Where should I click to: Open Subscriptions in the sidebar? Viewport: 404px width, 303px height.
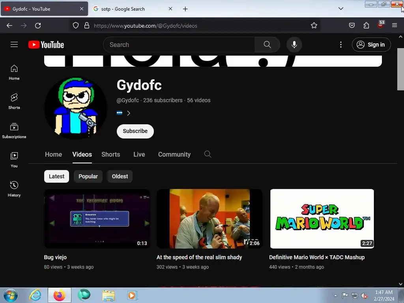[14, 131]
